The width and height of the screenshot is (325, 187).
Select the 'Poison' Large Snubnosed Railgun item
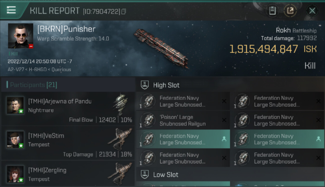(182, 120)
